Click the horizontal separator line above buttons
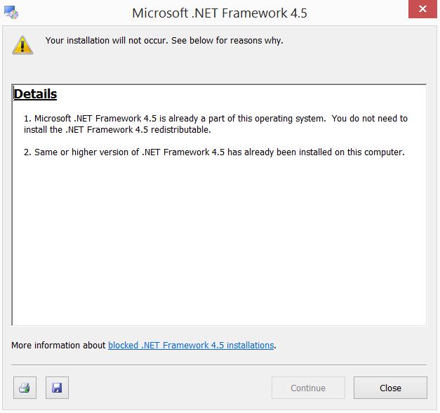 click(219, 365)
